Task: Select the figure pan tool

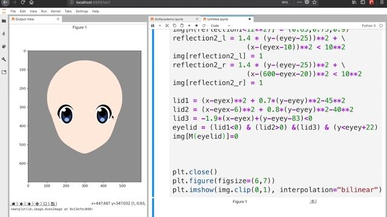Action: point(37,204)
